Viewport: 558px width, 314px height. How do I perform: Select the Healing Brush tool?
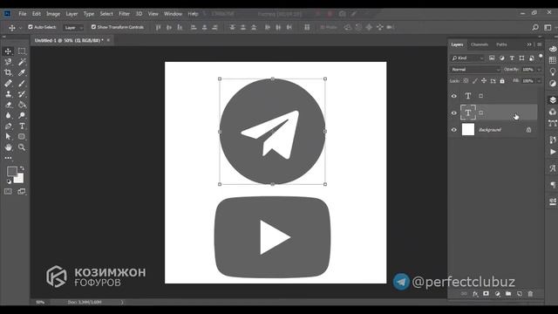8,84
